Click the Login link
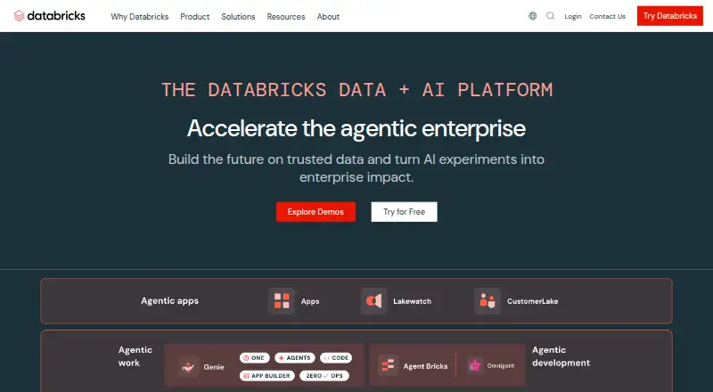Screen dimensions: 713x392 [x=573, y=16]
